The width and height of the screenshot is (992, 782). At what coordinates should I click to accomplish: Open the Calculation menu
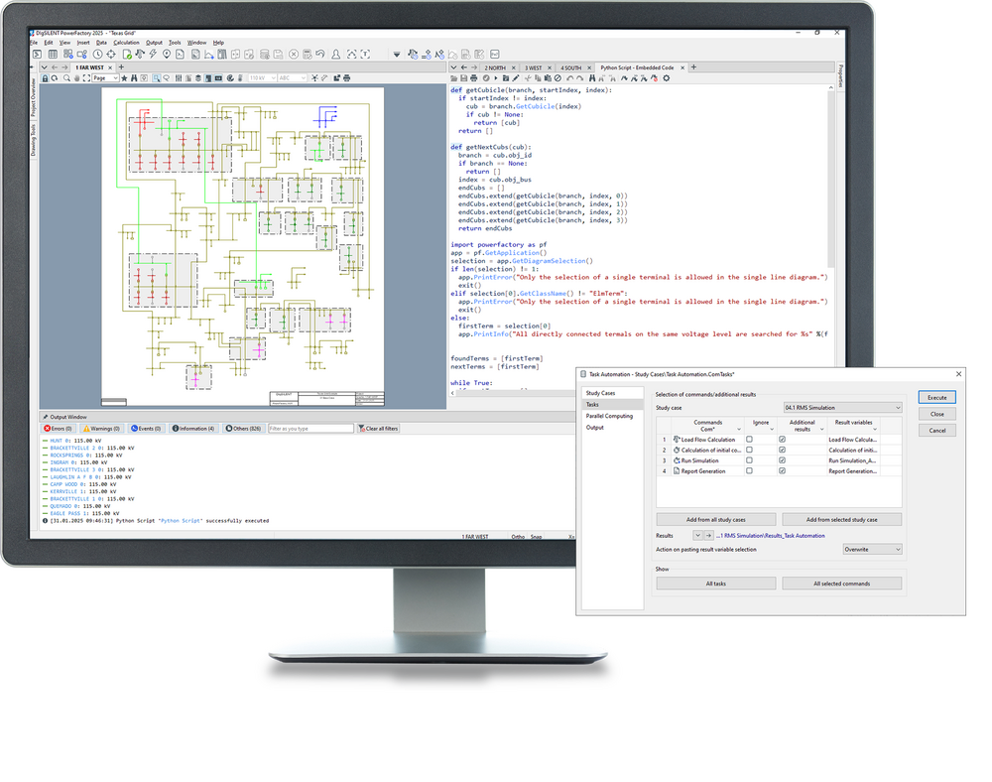(x=126, y=43)
